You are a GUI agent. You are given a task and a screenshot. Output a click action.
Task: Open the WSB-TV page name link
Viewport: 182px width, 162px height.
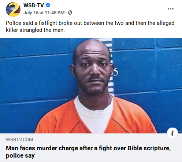34,5
